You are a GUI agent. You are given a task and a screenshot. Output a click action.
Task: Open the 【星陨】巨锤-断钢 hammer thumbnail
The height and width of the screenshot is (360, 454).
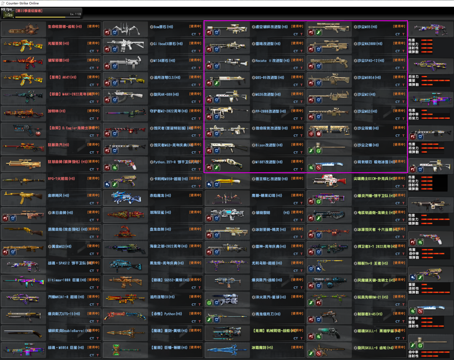tap(125, 350)
